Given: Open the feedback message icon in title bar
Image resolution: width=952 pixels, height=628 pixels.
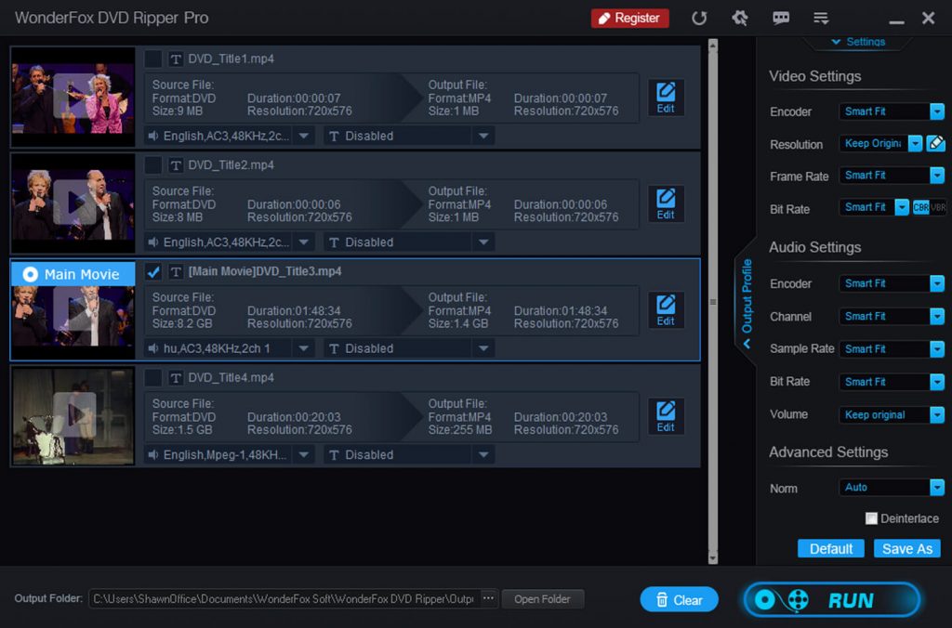Looking at the screenshot, I should (781, 18).
